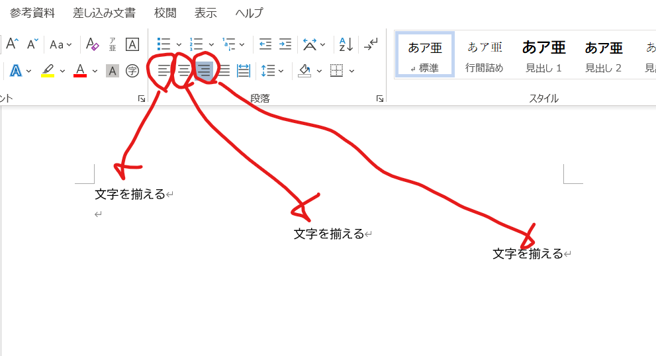Center align the paragraph text
This screenshot has height=356, width=656.
pos(183,71)
